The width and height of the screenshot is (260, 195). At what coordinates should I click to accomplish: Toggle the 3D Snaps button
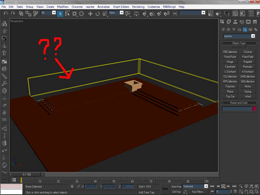[x=145, y=13]
